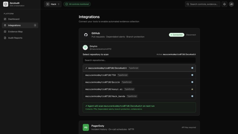Image resolution: width=238 pixels, height=134 pixels.
Task: Click the Audit Reports document icon
Action: pos(5,38)
